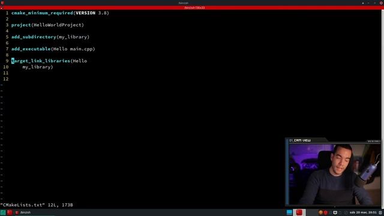
Task: Click add_subdirectory command on line 5
Action: 34,37
